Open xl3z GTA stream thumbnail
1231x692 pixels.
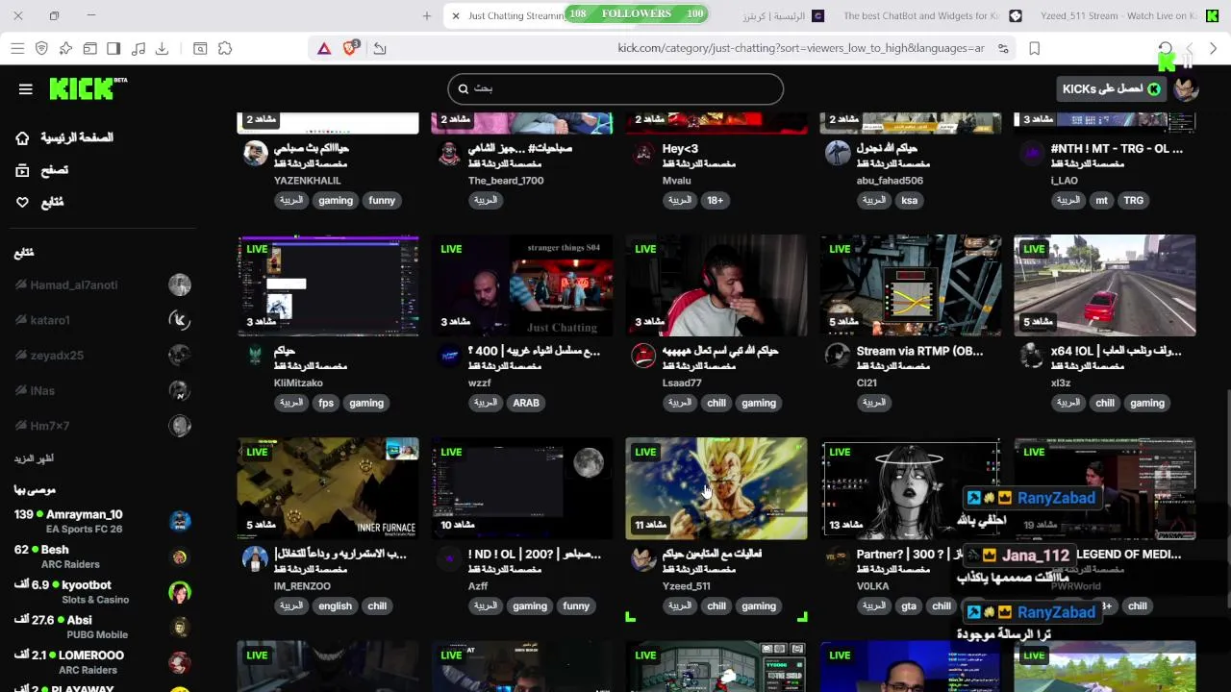1105,285
